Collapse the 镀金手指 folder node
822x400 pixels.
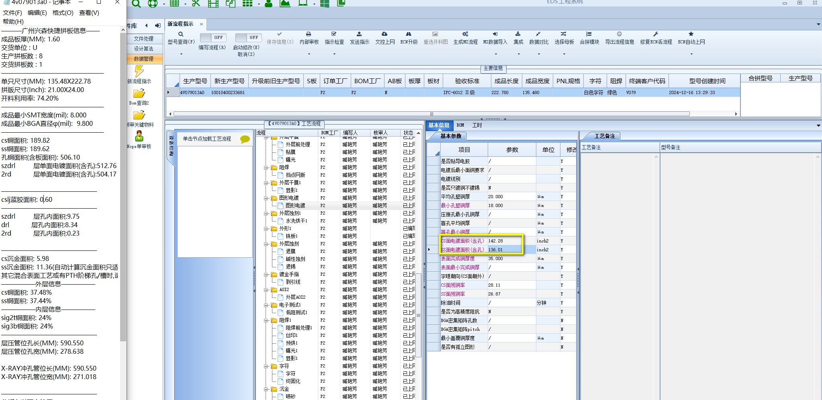click(266, 275)
